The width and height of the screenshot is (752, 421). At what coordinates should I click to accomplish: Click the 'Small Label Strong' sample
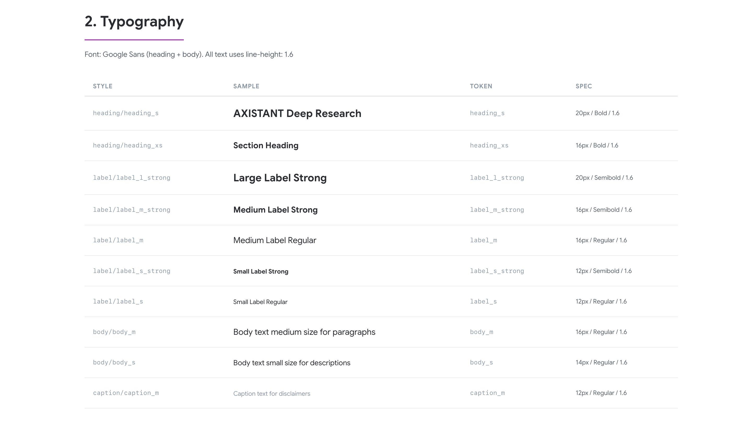click(260, 271)
